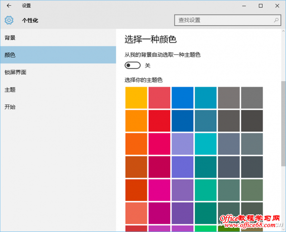Pick the dark teal swatch in fourth row
286x232 pixels.
pos(206,167)
